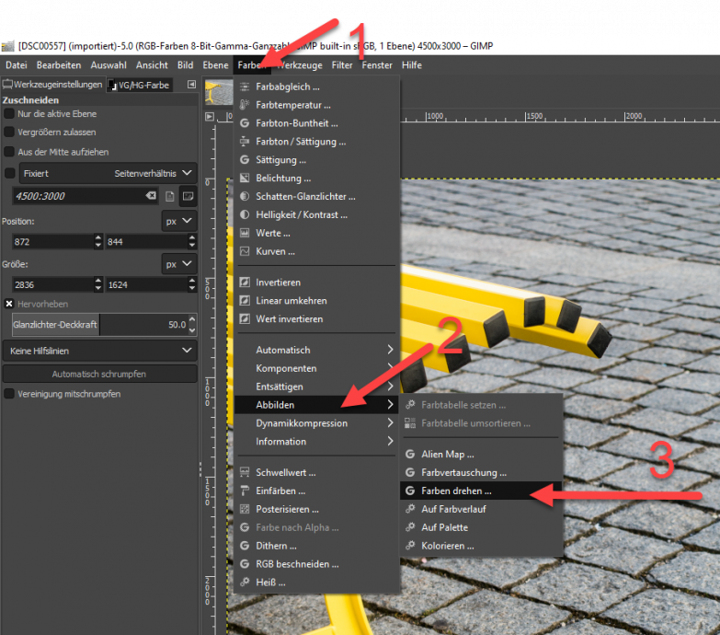Open the 'Keine Hilfslinien' guides dropdown
The image size is (720, 635).
click(99, 351)
